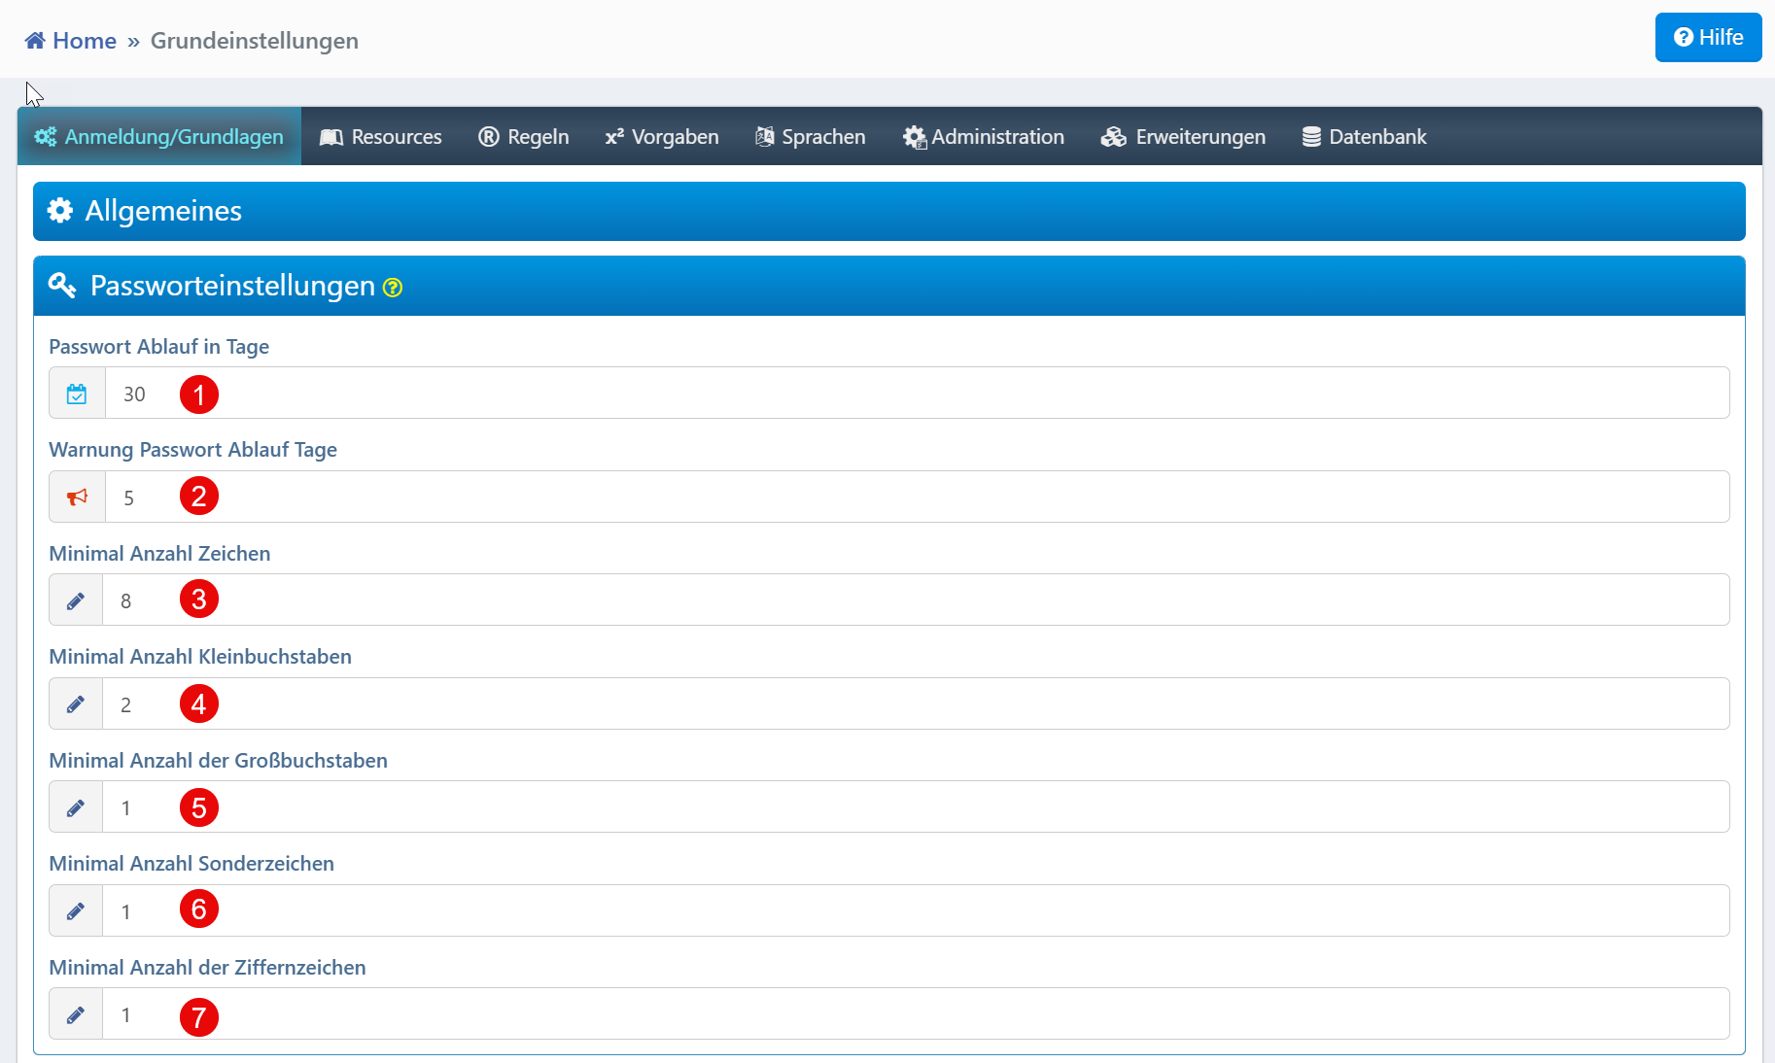
Task: Go to the Administration tab
Action: click(x=984, y=137)
